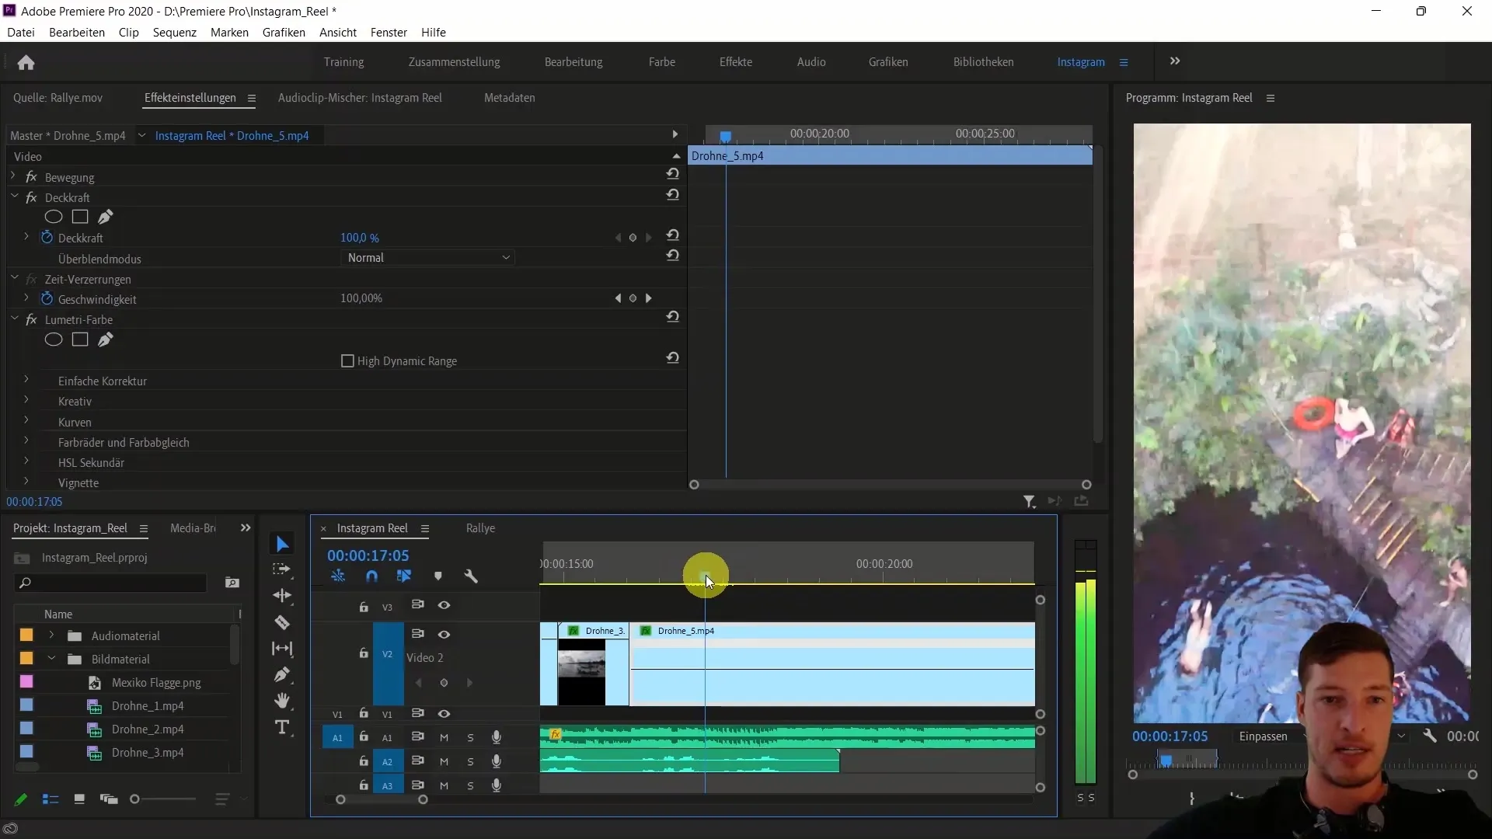Toggle Deckkraft animation stopwatch
The width and height of the screenshot is (1492, 839).
coord(47,238)
